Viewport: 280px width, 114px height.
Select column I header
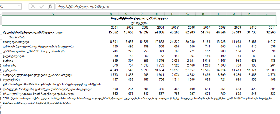(218, 14)
